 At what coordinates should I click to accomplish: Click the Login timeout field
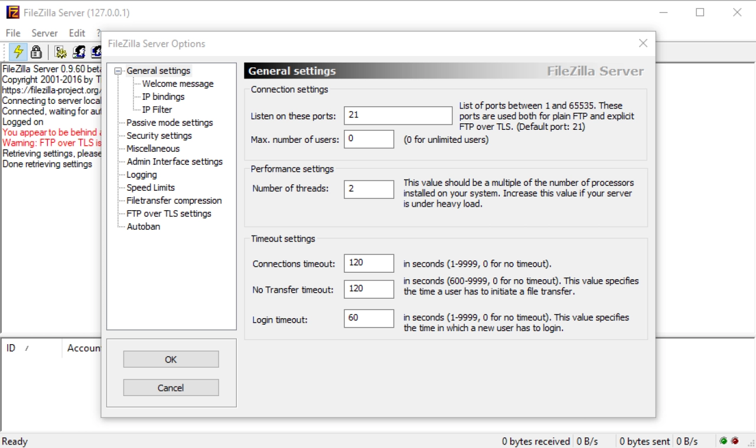[369, 318]
